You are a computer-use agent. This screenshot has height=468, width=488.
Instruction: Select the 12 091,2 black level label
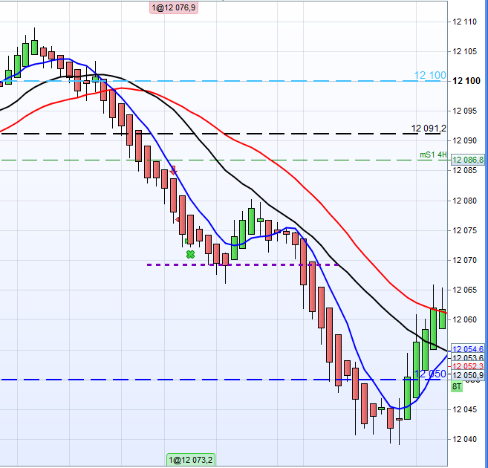coord(429,129)
